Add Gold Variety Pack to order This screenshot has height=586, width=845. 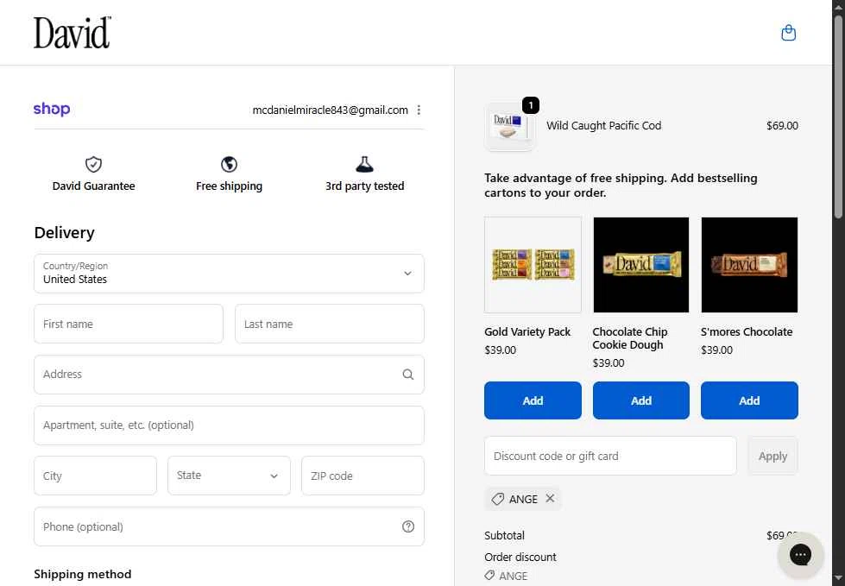click(533, 400)
